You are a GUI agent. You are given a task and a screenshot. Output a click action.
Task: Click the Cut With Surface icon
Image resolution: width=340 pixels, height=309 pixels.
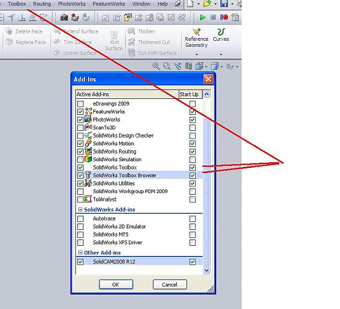tap(131, 53)
